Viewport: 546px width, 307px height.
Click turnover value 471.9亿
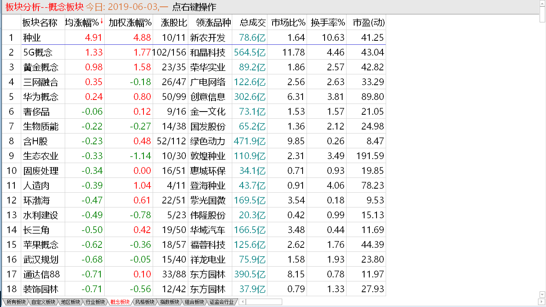pyautogui.click(x=250, y=141)
